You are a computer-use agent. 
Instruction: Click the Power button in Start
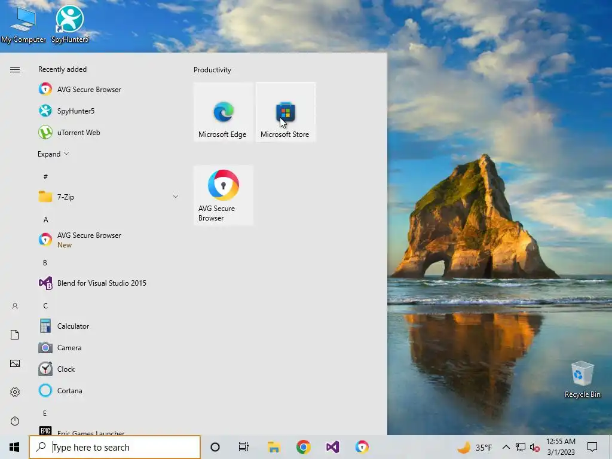[x=15, y=421]
